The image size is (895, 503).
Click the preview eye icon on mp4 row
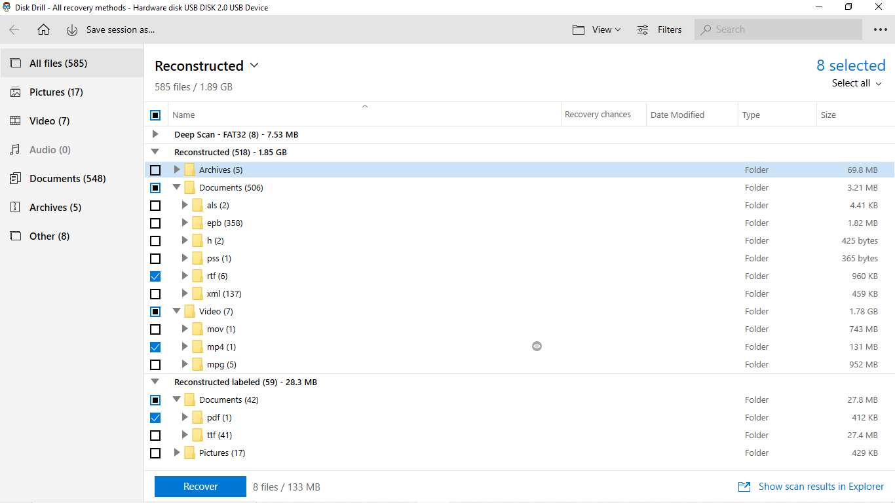pos(537,346)
